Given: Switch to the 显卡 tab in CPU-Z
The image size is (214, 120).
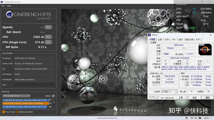Looking at the screenshot, I should 181,39.
